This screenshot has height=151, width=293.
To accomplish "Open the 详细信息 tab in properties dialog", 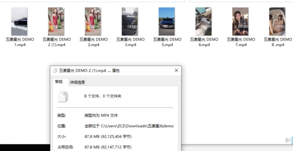I will 77,82.
